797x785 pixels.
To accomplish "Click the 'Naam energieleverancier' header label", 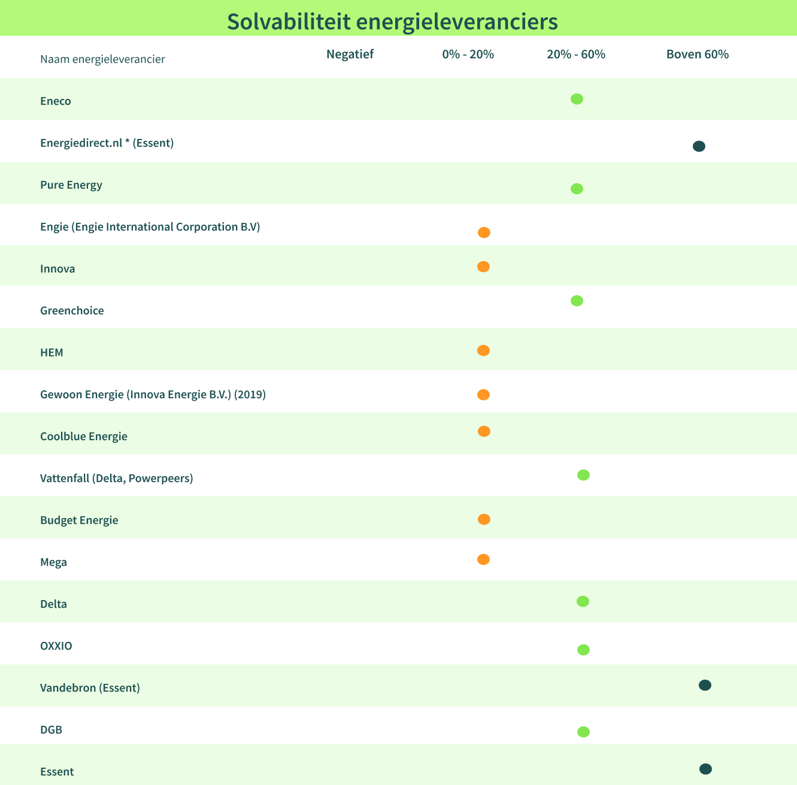I will point(102,59).
